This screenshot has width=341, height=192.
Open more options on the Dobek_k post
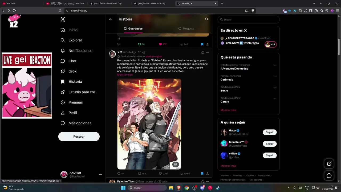pos(208,52)
